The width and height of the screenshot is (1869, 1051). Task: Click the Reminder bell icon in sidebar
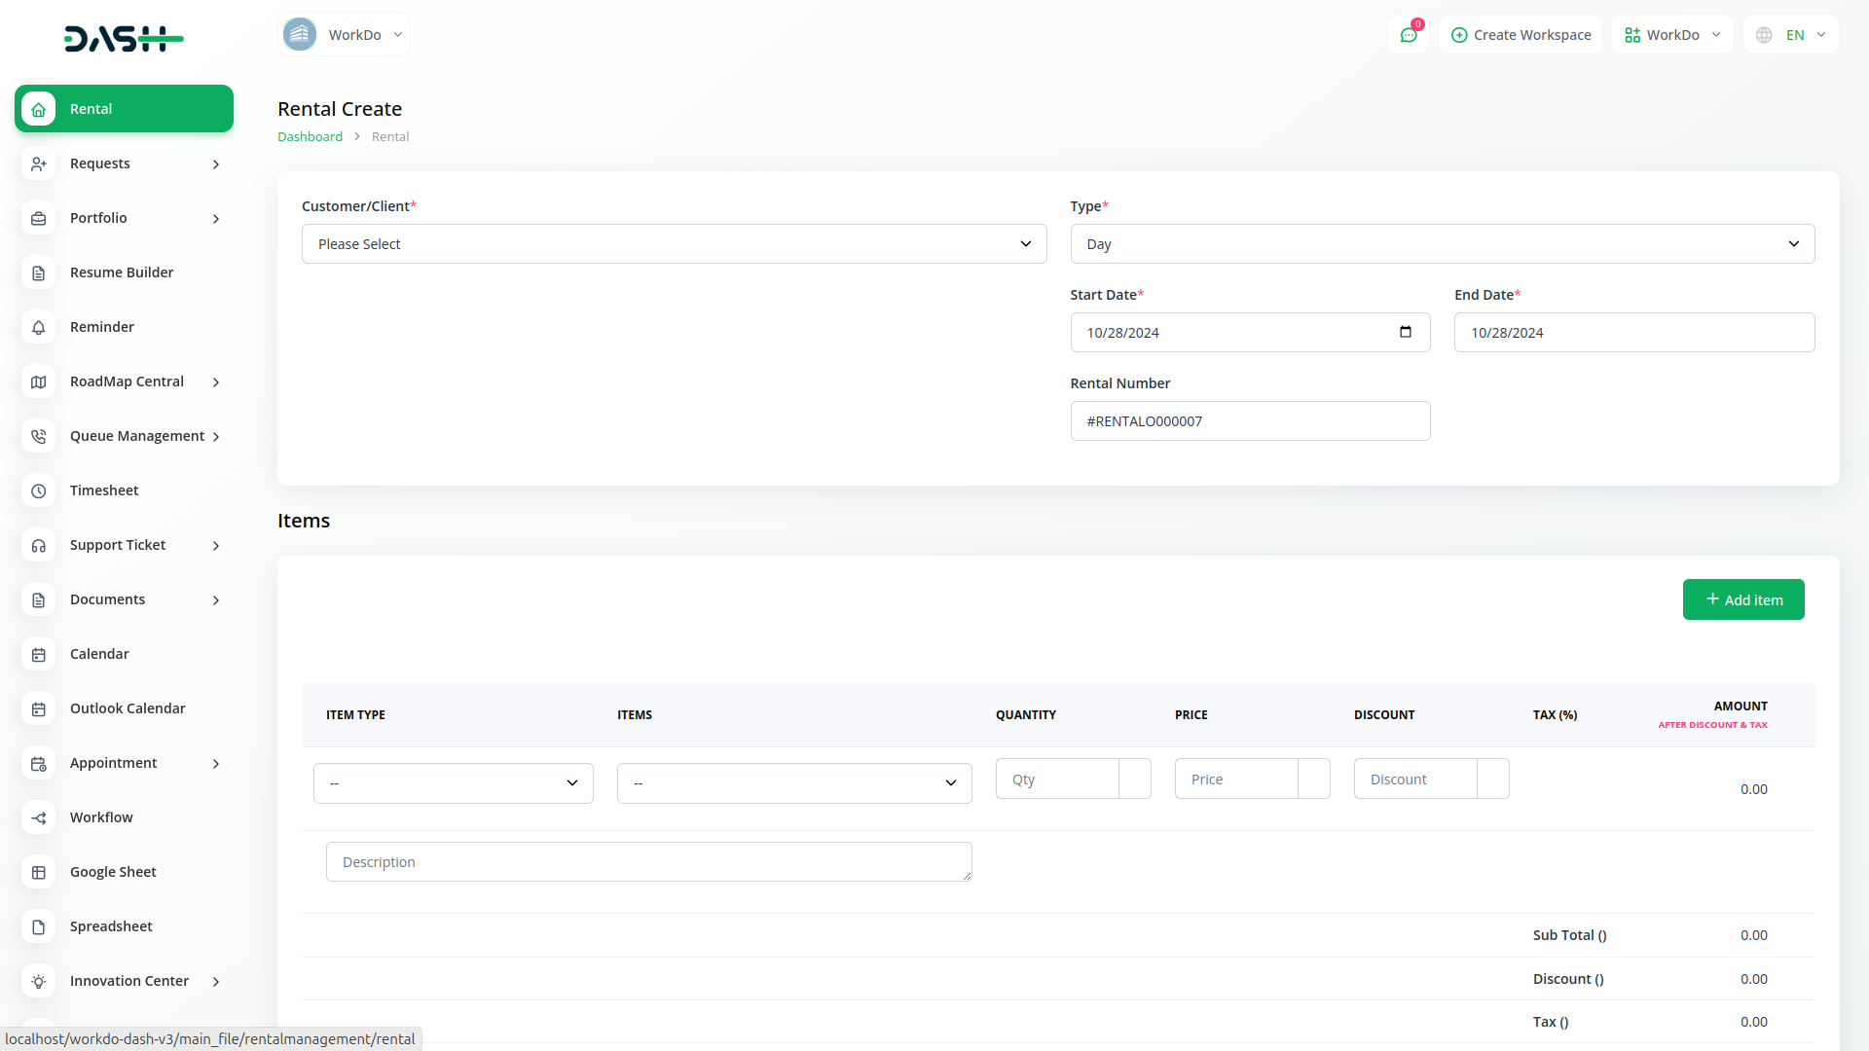coord(38,327)
